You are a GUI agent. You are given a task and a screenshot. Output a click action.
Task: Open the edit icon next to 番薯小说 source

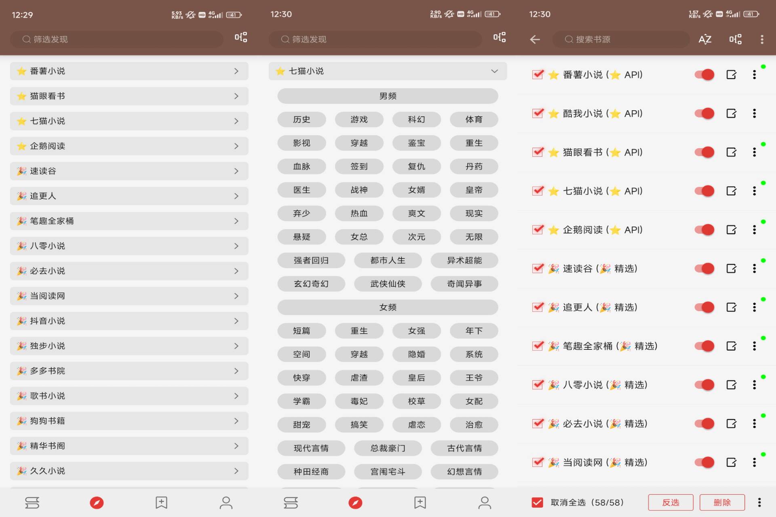click(731, 74)
